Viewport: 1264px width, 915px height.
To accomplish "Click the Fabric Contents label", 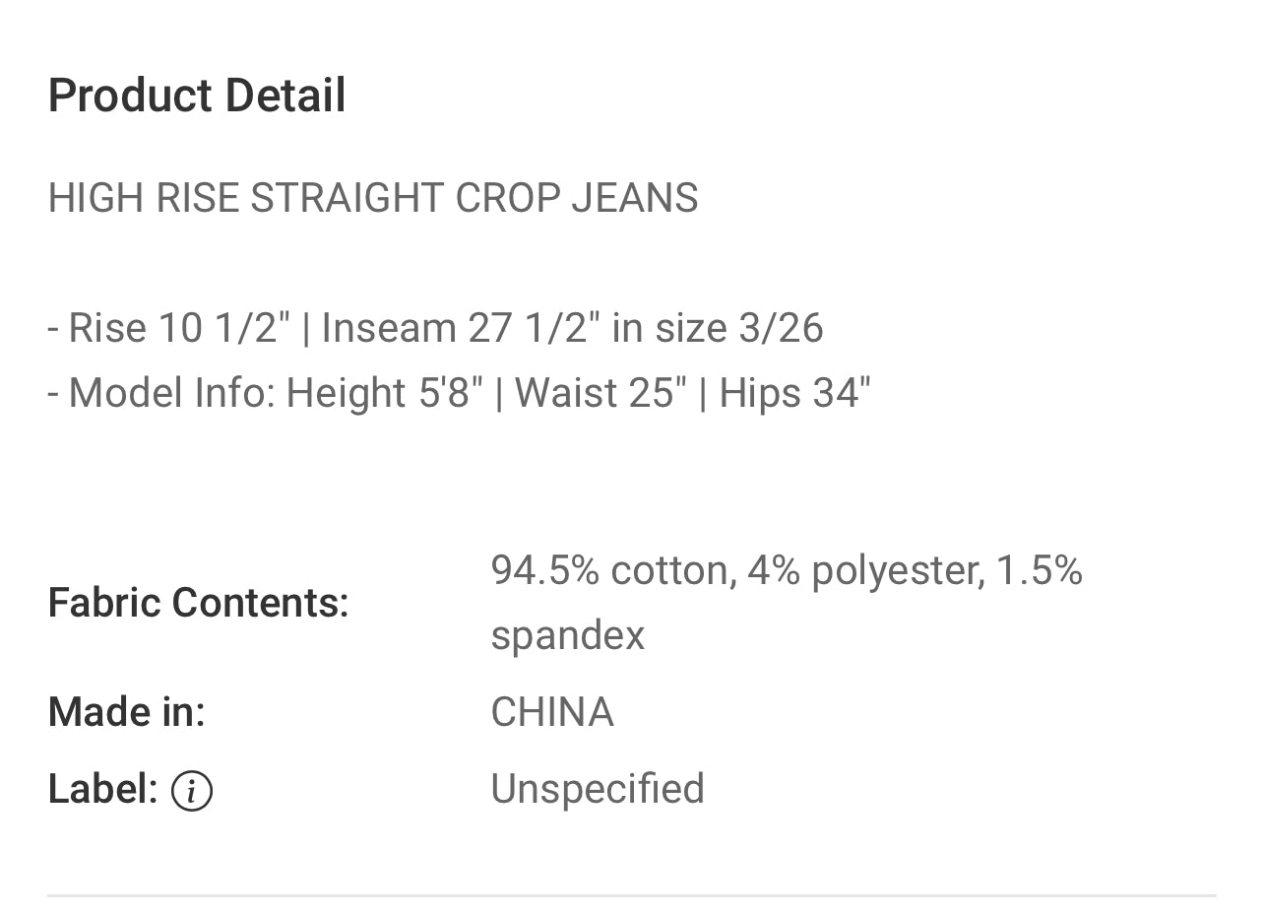I will tap(198, 603).
